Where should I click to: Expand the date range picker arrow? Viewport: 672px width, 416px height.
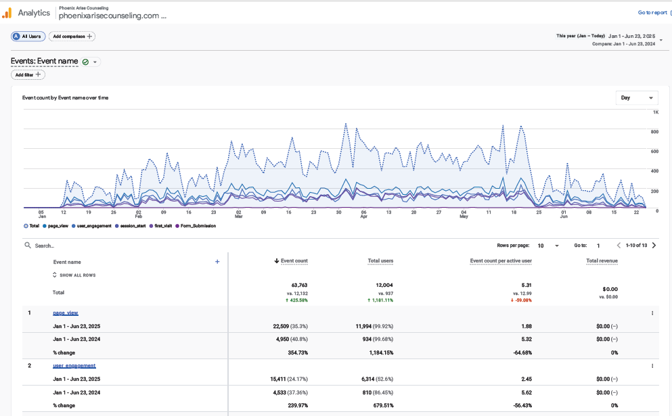pyautogui.click(x=661, y=40)
